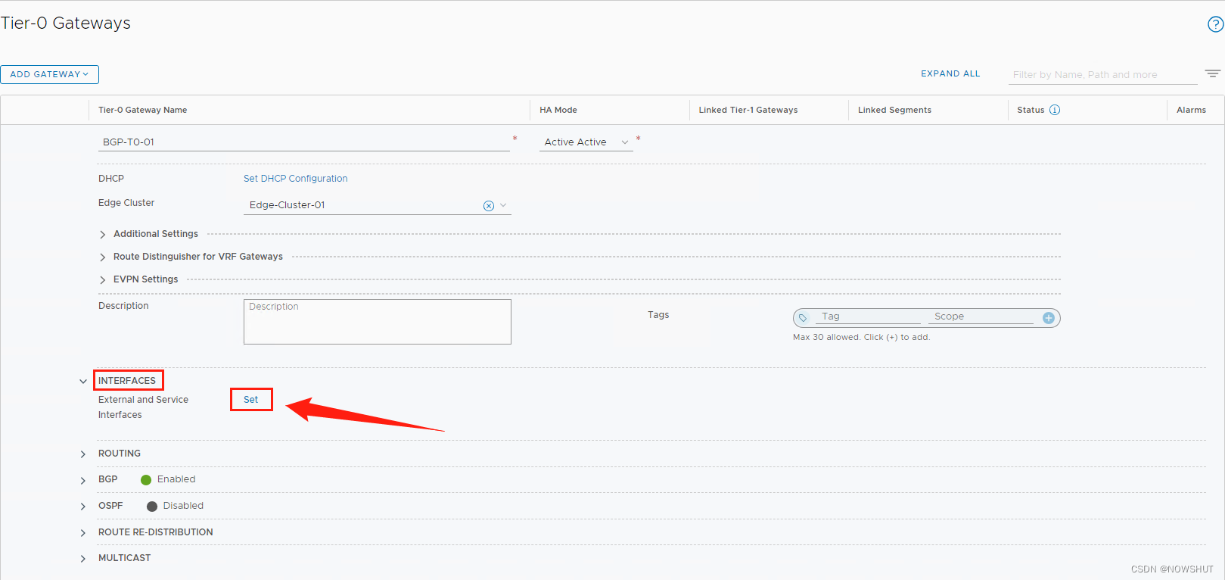The image size is (1225, 580).
Task: Click the Tag input field
Action: 869,317
